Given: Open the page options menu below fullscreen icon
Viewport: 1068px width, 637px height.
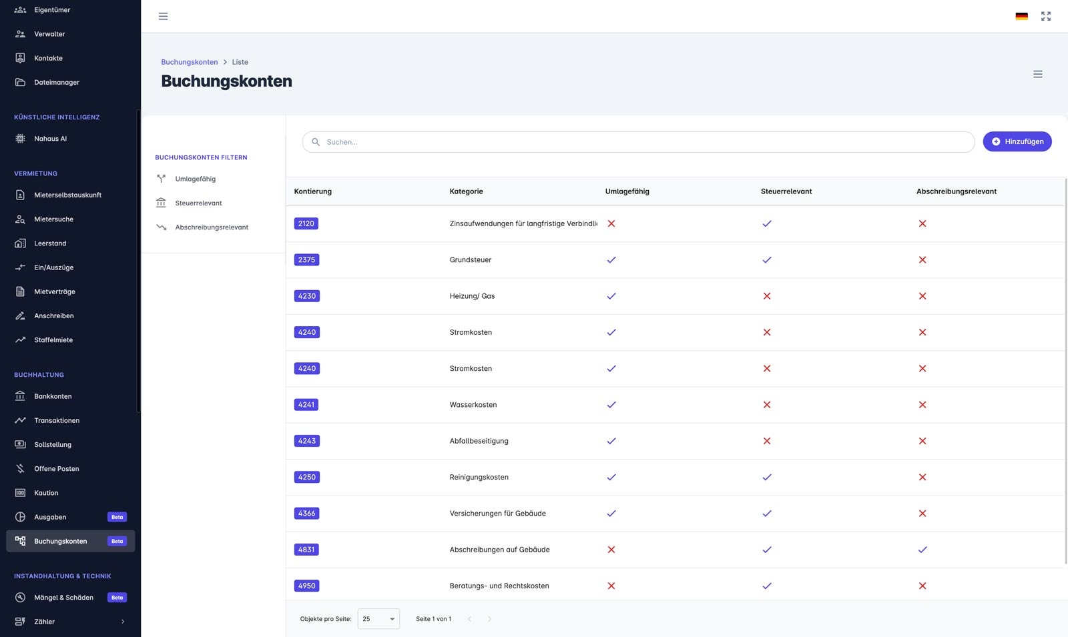Looking at the screenshot, I should pyautogui.click(x=1037, y=74).
